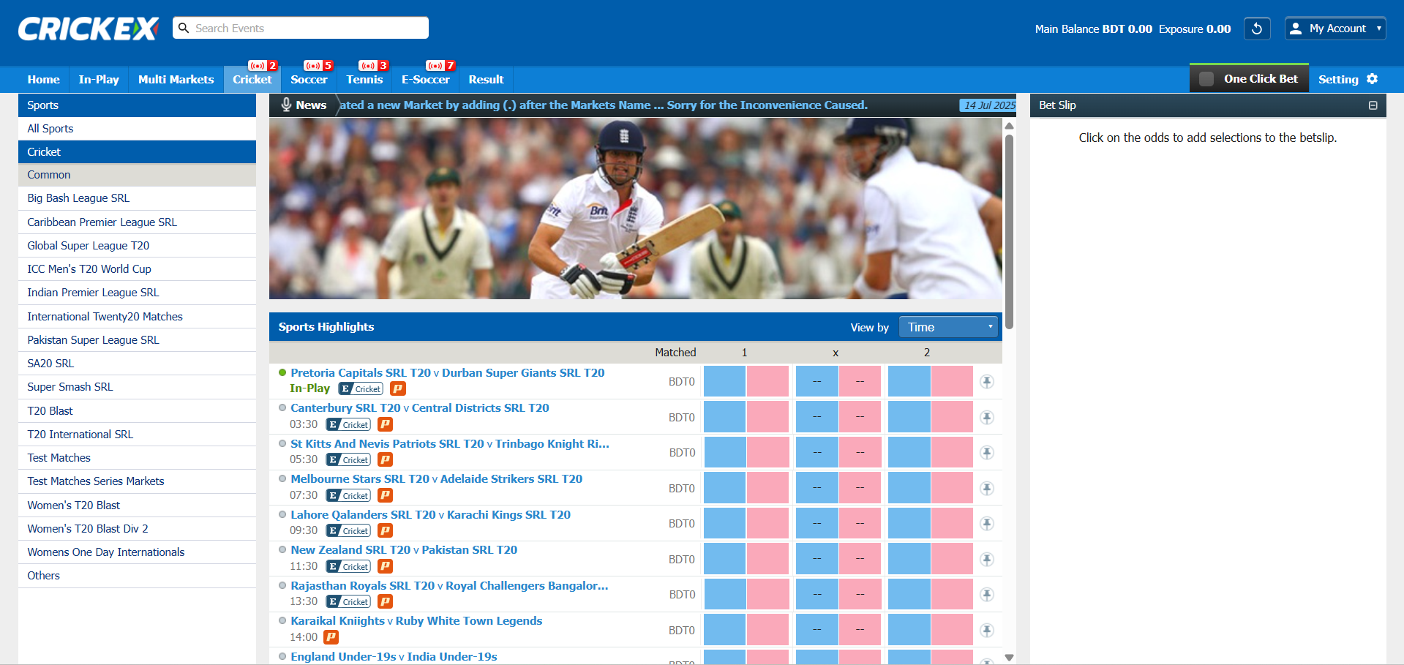Click the orange P icon on Pretoria Capitals match
1404x665 pixels.
tap(397, 388)
